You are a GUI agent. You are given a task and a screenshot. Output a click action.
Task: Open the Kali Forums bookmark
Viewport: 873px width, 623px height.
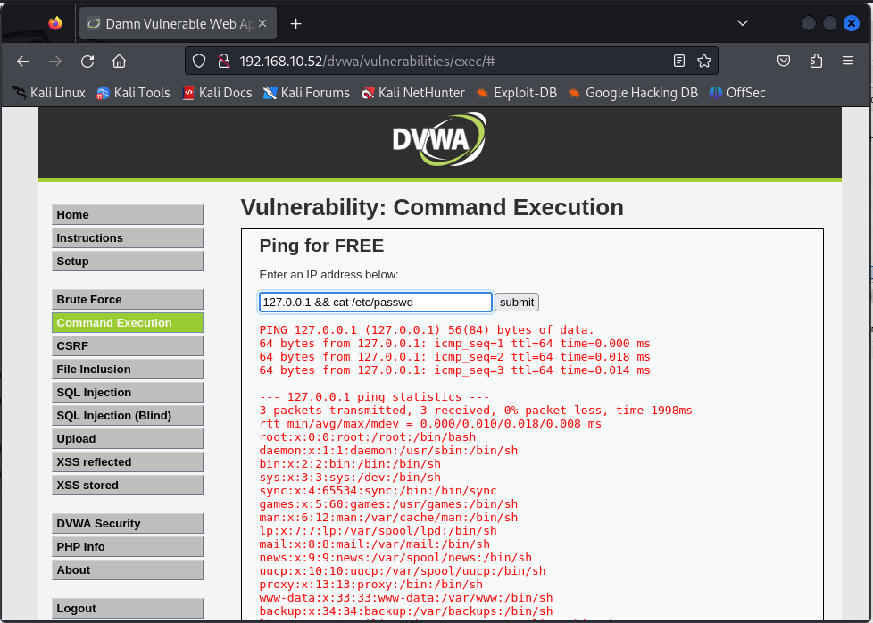point(306,93)
